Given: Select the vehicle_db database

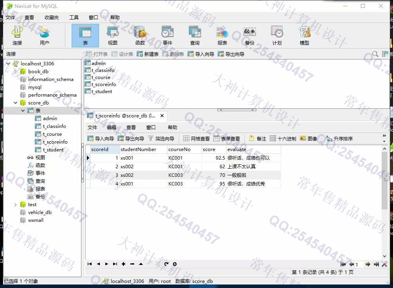Looking at the screenshot, I should coord(40,212).
